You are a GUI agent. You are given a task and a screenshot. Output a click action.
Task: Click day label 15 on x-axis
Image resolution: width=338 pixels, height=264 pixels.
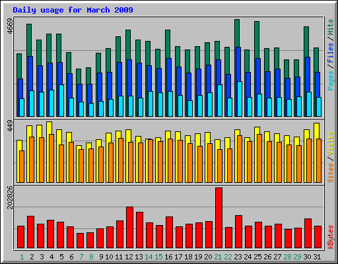click(x=158, y=257)
